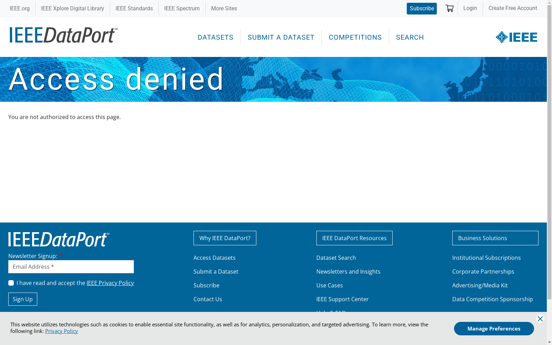Close the cookie banner with X
Screen dimensions: 552x345
(x=540, y=319)
